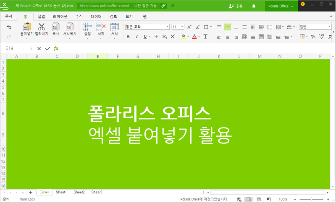Decrease the font size
This screenshot has width=336, height=203.
[197, 27]
